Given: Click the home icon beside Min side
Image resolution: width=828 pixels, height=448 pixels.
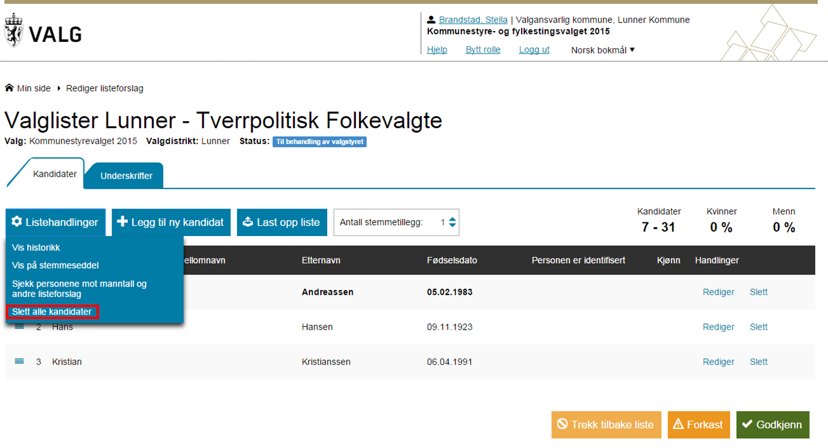Looking at the screenshot, I should [9, 88].
